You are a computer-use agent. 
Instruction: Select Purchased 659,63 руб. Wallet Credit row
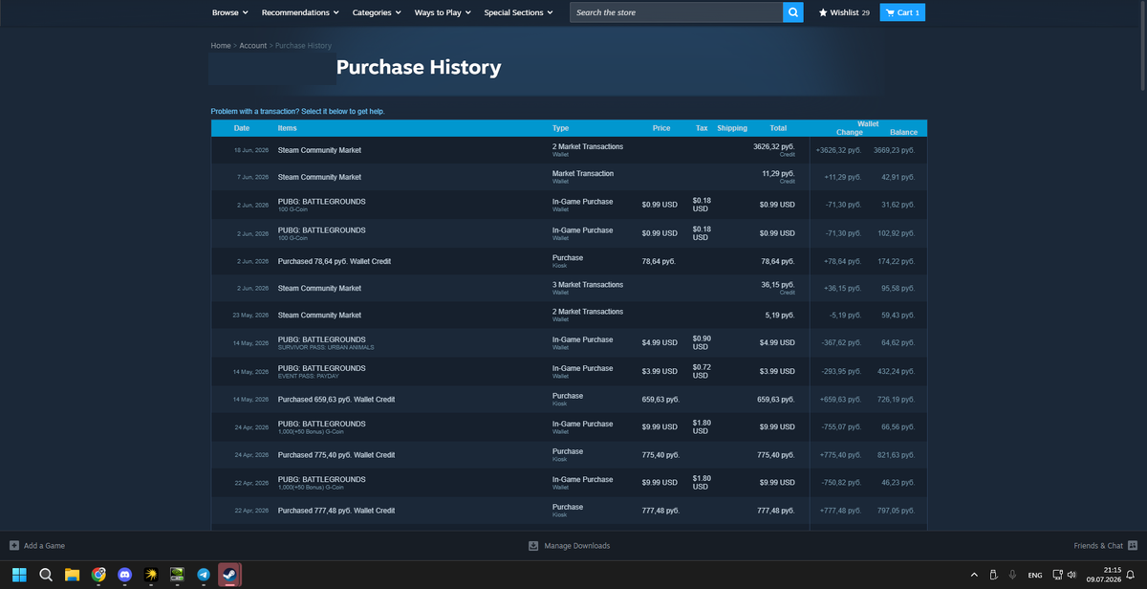coord(569,399)
